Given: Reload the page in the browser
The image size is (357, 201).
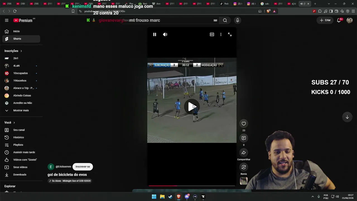Looking at the screenshot, I should click(15, 11).
